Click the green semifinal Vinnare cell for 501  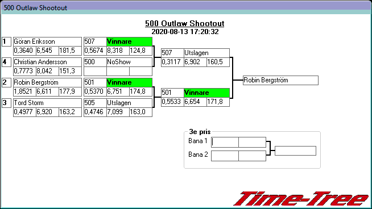(x=206, y=93)
